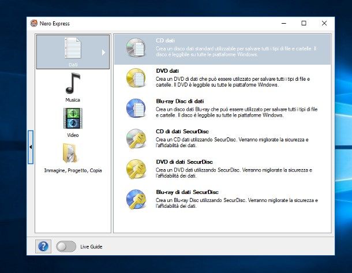Open help with the question mark button
352x273 pixels.
coord(43,246)
